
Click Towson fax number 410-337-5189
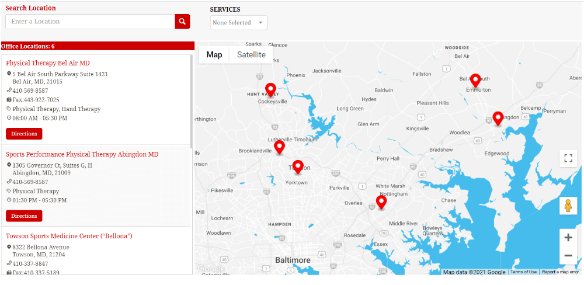point(36,272)
